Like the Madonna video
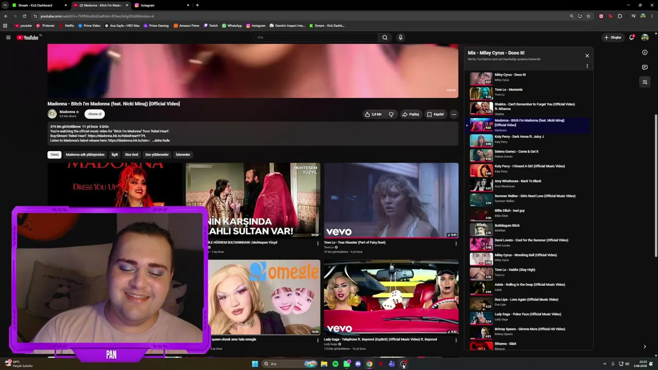Screen dimensions: 658x370 click(373, 114)
